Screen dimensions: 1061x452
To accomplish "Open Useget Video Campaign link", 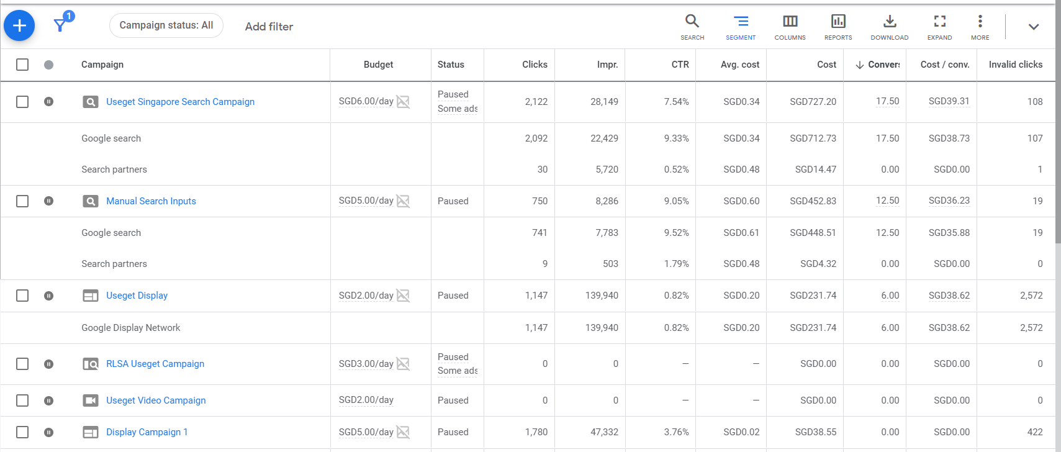I will tap(156, 400).
